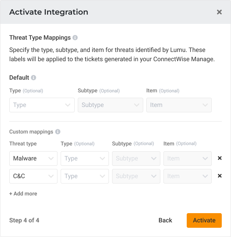This screenshot has height=237, width=231.
Task: Open the Default Item dropdown
Action: tap(179, 105)
